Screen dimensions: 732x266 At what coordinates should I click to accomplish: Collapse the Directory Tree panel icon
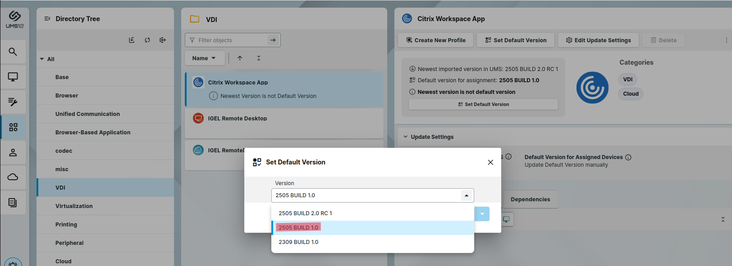47,19
